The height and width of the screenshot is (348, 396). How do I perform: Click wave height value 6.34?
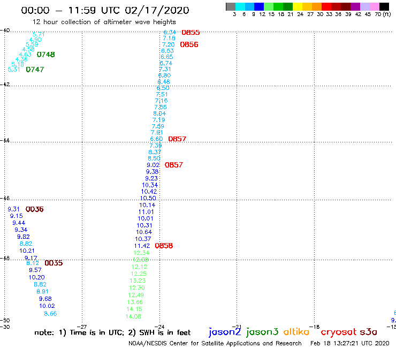[x=170, y=32]
